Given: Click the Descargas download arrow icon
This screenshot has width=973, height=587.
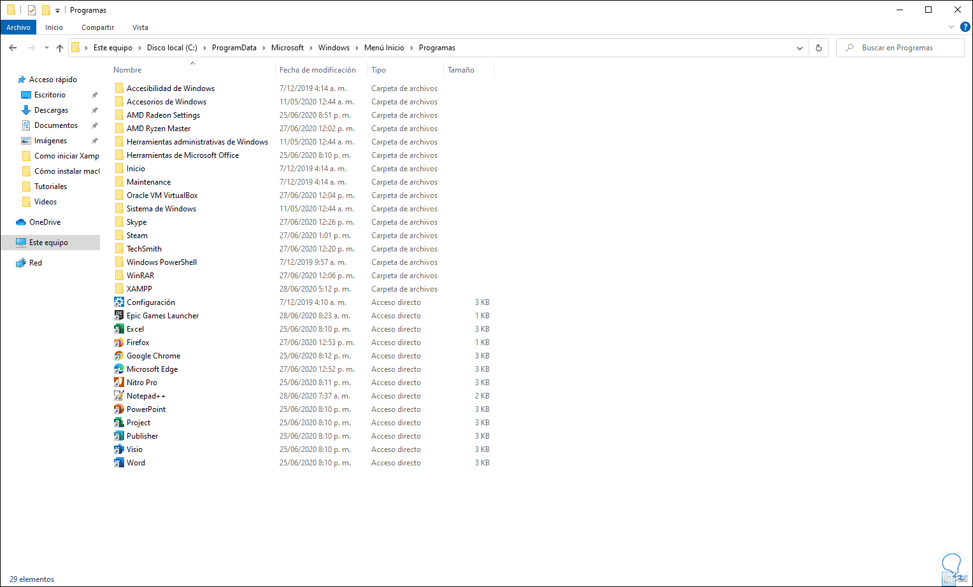Looking at the screenshot, I should coord(26,110).
